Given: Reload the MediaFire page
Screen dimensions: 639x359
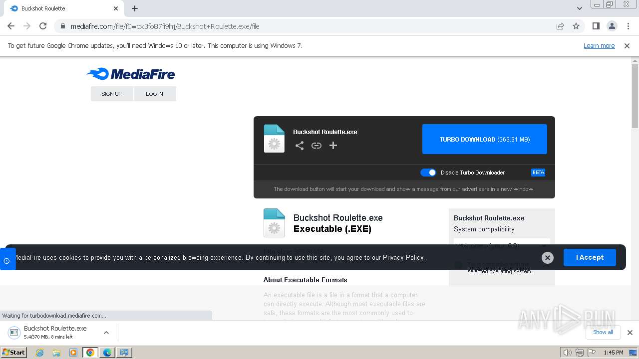Looking at the screenshot, I should pos(43,26).
